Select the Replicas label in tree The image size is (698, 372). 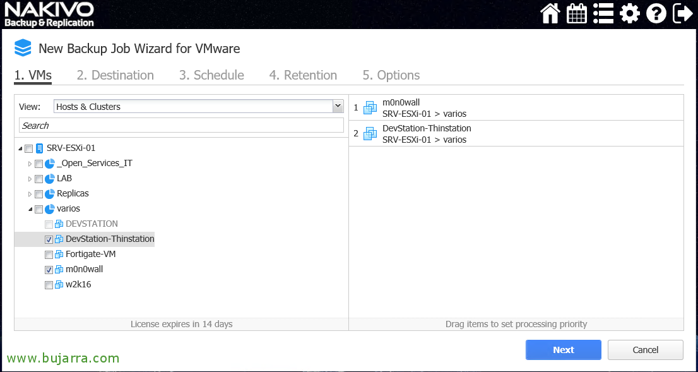coord(73,193)
